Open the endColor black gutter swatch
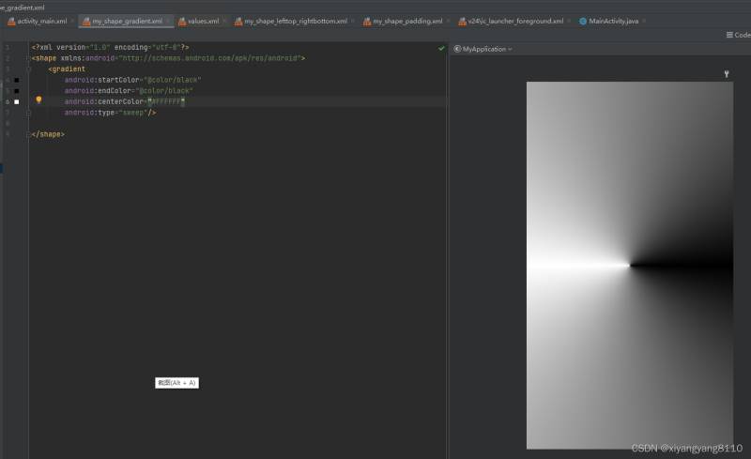Screen dimensions: 751x459 click(17, 91)
